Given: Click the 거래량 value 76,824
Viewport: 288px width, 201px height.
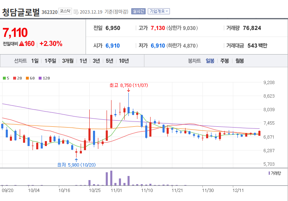Looking at the screenshot, I should tap(252, 28).
